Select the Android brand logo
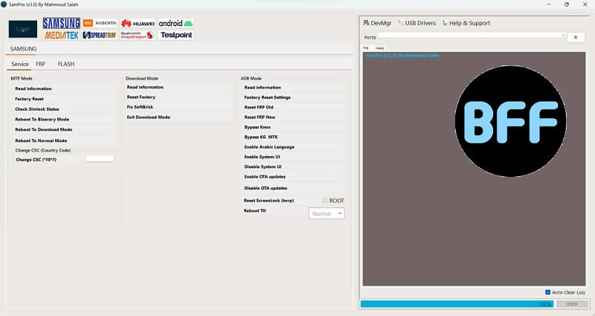The image size is (595, 316). [x=176, y=23]
